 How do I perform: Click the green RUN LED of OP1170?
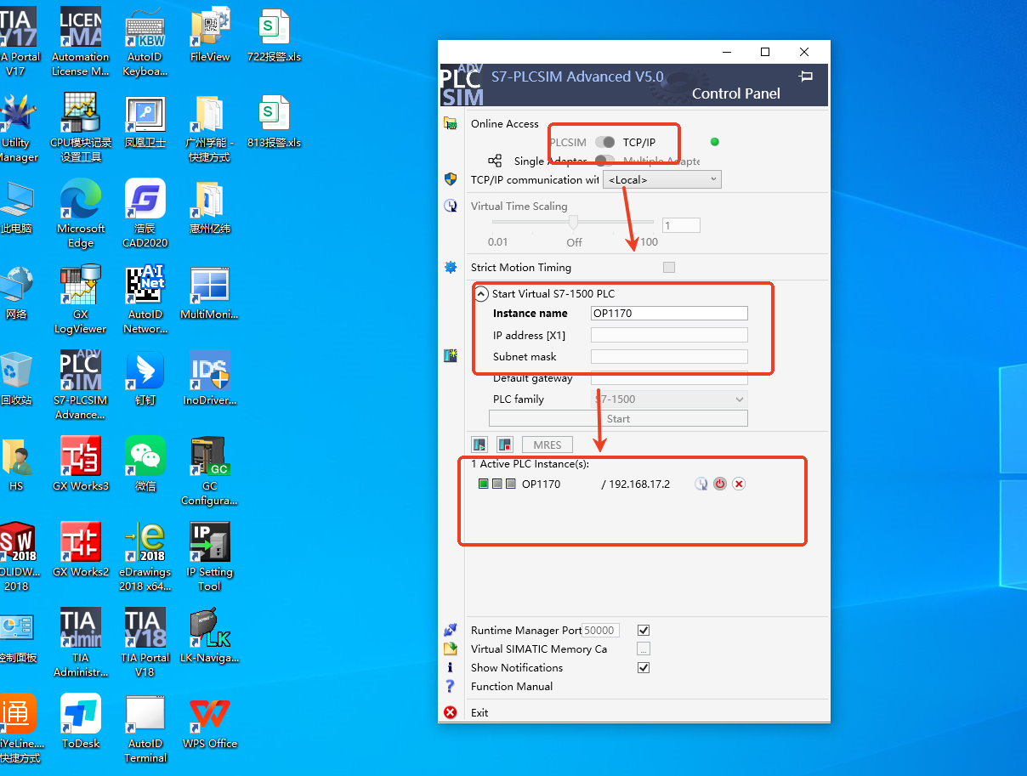click(x=484, y=484)
